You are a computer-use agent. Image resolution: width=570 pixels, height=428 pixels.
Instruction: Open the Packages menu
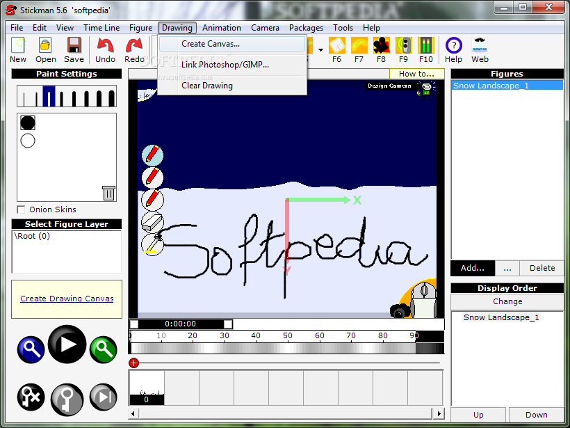pos(306,28)
